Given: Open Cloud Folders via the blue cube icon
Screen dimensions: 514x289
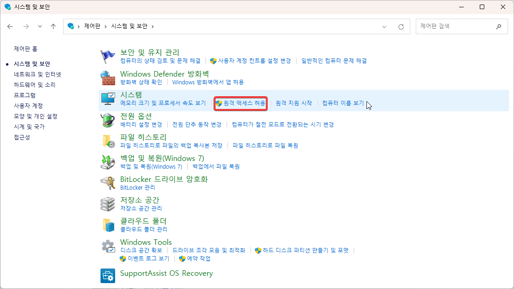Looking at the screenshot, I should pos(108,225).
